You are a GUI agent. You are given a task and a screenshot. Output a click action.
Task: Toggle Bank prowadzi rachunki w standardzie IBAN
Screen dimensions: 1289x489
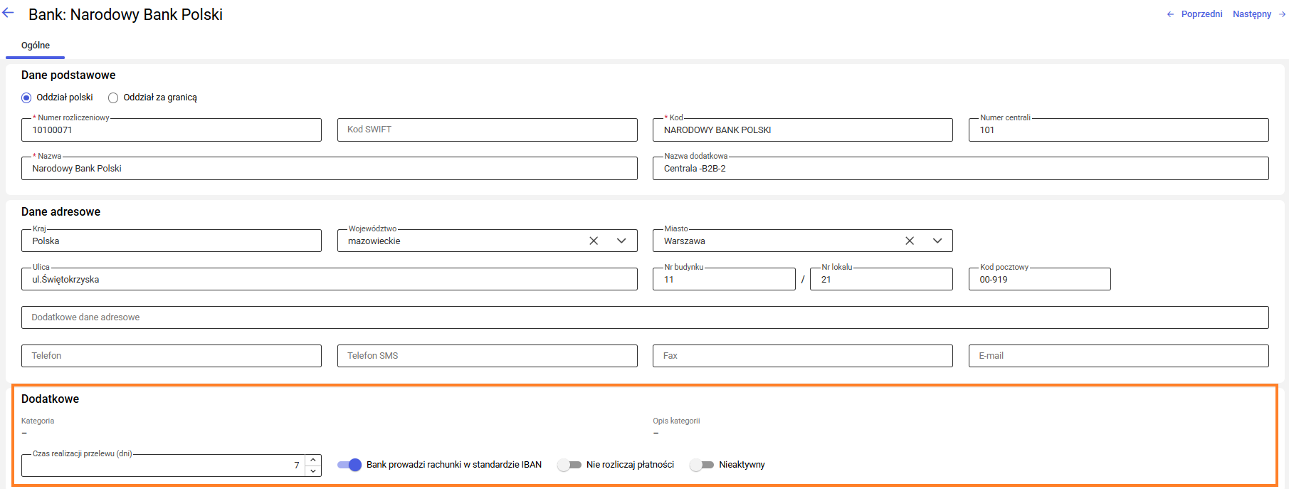349,465
